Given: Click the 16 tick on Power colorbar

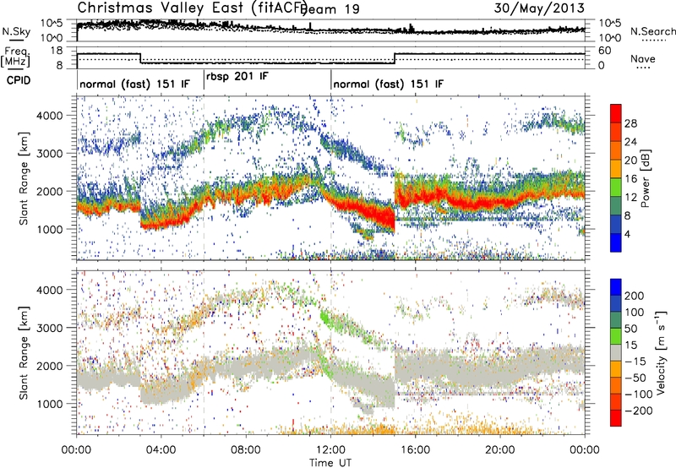Looking at the screenshot, I should 630,179.
